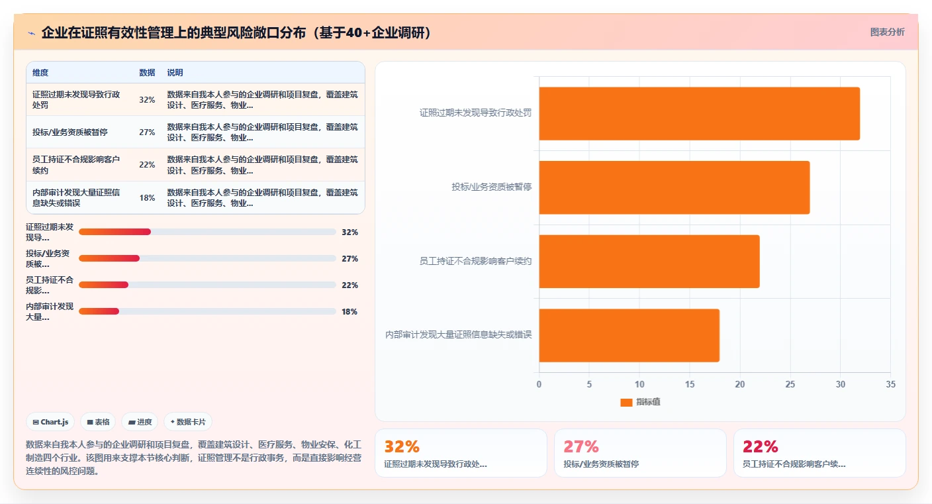932x504 pixels.
Task: Open the 32% data card
Action: (461, 453)
